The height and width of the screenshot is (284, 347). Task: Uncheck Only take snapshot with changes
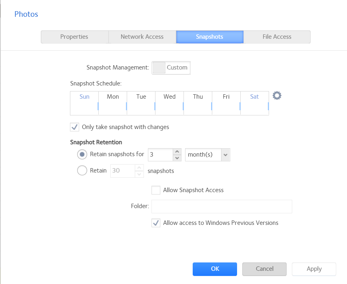(74, 127)
